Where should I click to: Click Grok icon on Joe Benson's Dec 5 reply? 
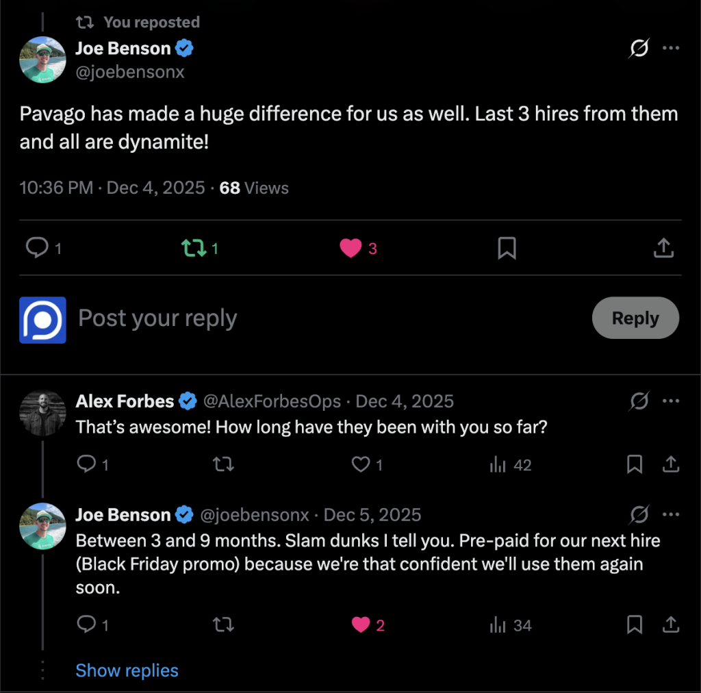tap(639, 514)
